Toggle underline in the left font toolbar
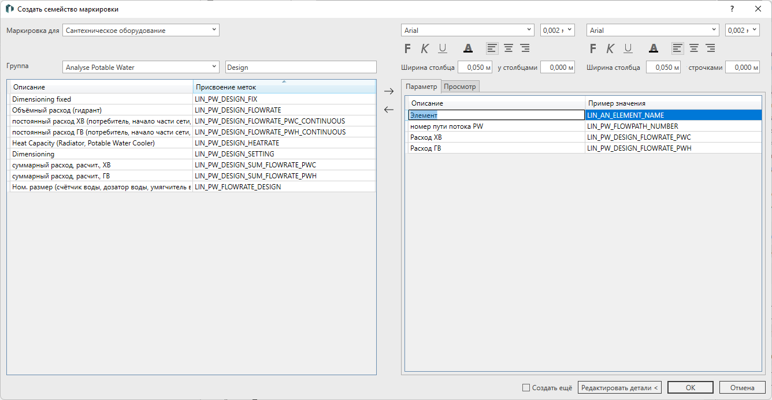Image resolution: width=772 pixels, height=400 pixels. pos(443,48)
